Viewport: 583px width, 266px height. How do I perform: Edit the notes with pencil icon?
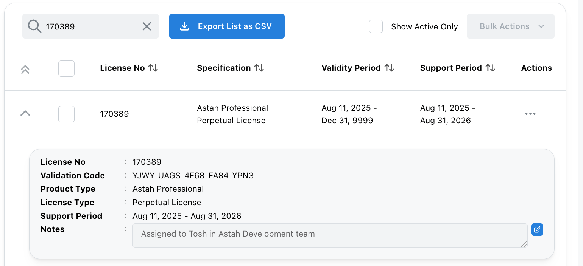click(x=537, y=229)
